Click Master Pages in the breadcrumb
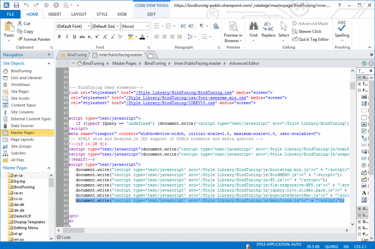Viewport: 375px width, 249px height. tap(124, 63)
